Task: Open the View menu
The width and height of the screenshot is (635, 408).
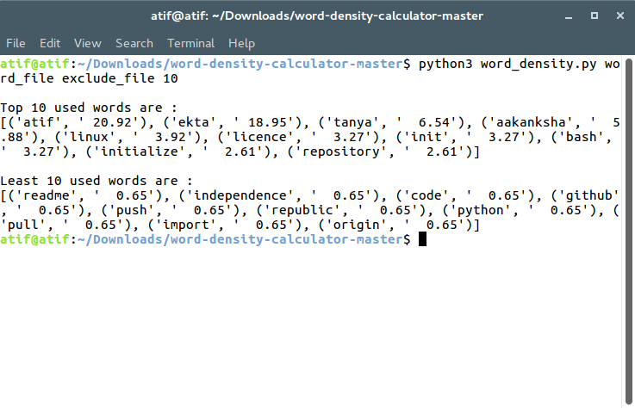Action: coord(88,43)
